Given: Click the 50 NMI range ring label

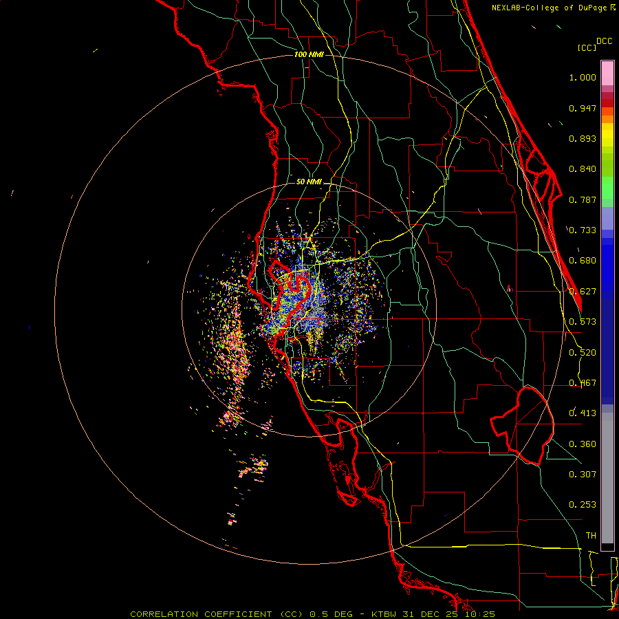Looking at the screenshot, I should point(309,182).
